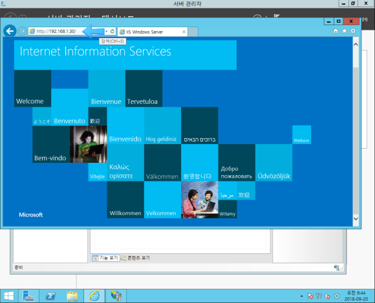Minimize the 서버 관리자 window

(x=343, y=3)
